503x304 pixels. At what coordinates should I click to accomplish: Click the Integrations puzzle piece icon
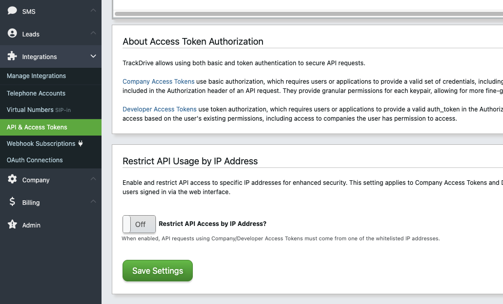tap(12, 56)
